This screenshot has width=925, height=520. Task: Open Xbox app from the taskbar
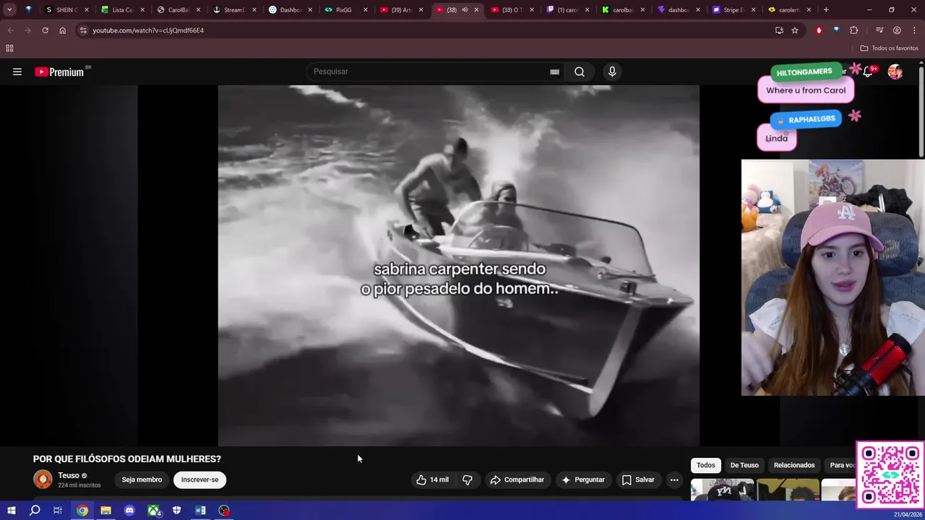point(154,511)
